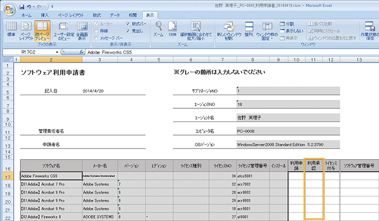This screenshot has width=379, height=221.
Task: Redo the last undone action
Action: pyautogui.click(x=39, y=7)
